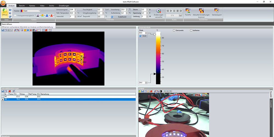Image resolution: width=274 pixels, height=137 pixels.
Task: Click the M1 marker on thermal image
Action: [x=81, y=56]
